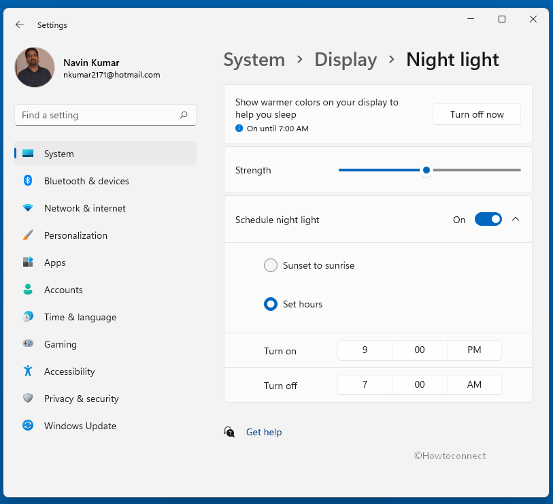This screenshot has width=553, height=504.
Task: Open Turn off minutes picker
Action: (419, 384)
